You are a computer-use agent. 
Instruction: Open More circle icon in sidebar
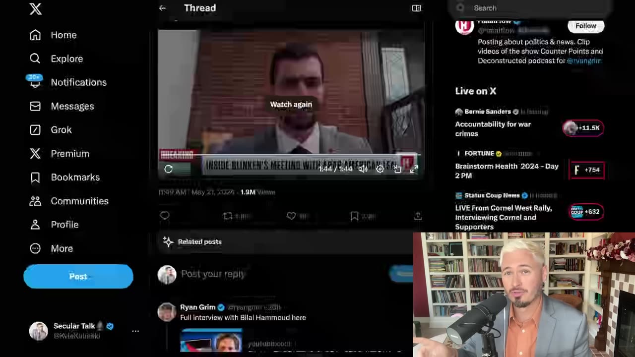[x=35, y=248]
